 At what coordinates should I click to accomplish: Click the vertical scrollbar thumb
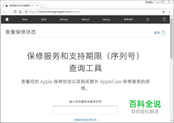point(171,38)
